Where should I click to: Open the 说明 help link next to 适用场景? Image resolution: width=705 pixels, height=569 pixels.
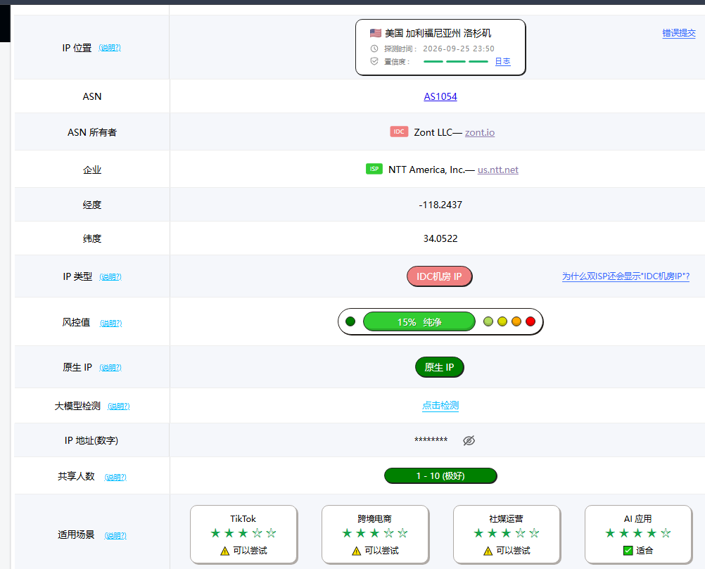[115, 536]
